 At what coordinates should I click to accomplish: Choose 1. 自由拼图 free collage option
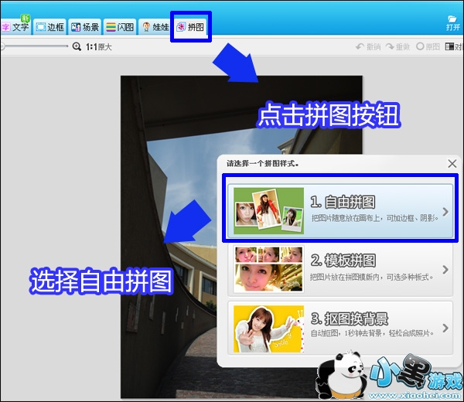click(340, 211)
